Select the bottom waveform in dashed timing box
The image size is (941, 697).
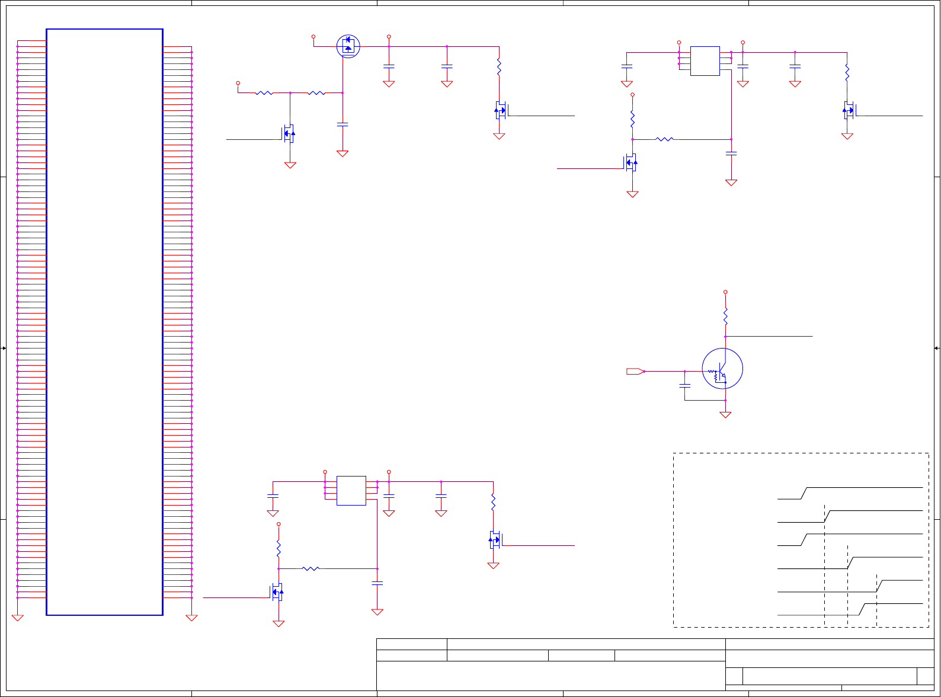click(x=850, y=609)
